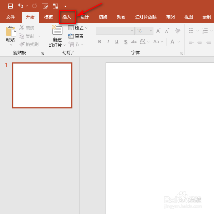Select the 格式刷 format painter

pos(29,44)
